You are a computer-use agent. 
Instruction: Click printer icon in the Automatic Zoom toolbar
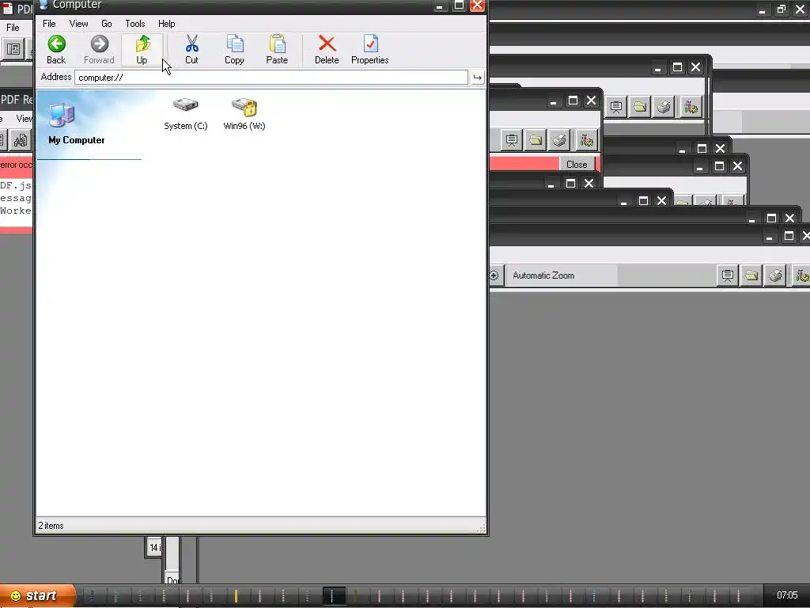pos(775,275)
